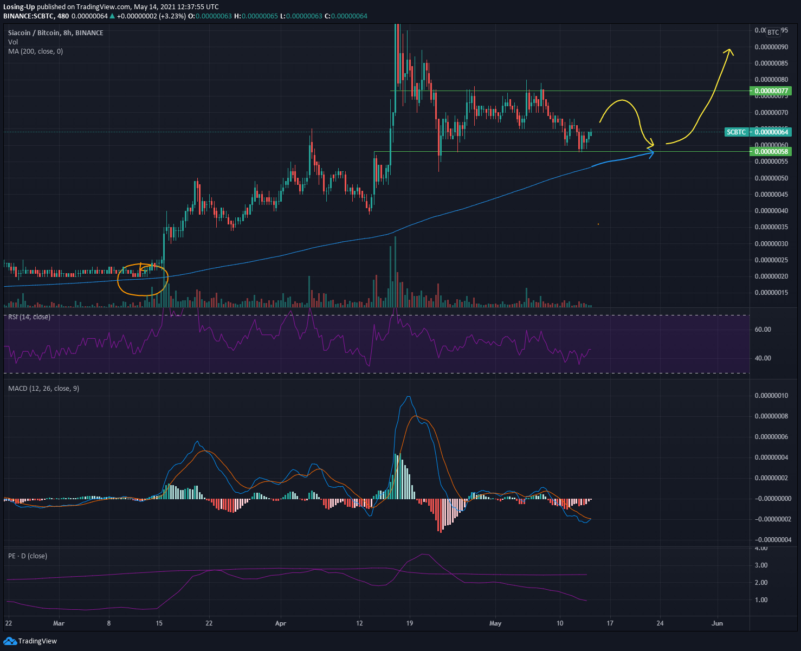Click the 0.00000008 value on MACD axis

(771, 416)
